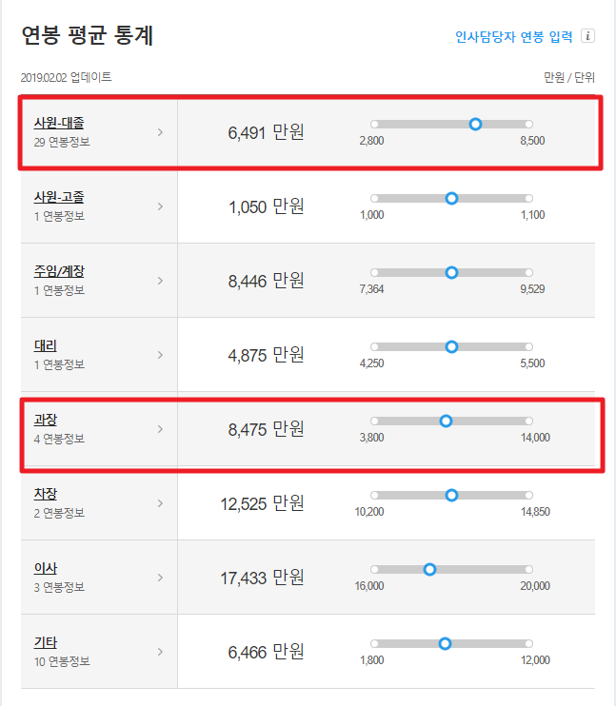Click the 사원-대졸 salary range slider handle
Screen dimensions: 616x706
[475, 125]
